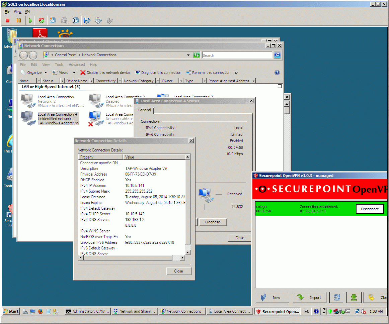The width and height of the screenshot is (389, 324).
Task: Take a VM snapshot
Action: pyautogui.click(x=53, y=20)
